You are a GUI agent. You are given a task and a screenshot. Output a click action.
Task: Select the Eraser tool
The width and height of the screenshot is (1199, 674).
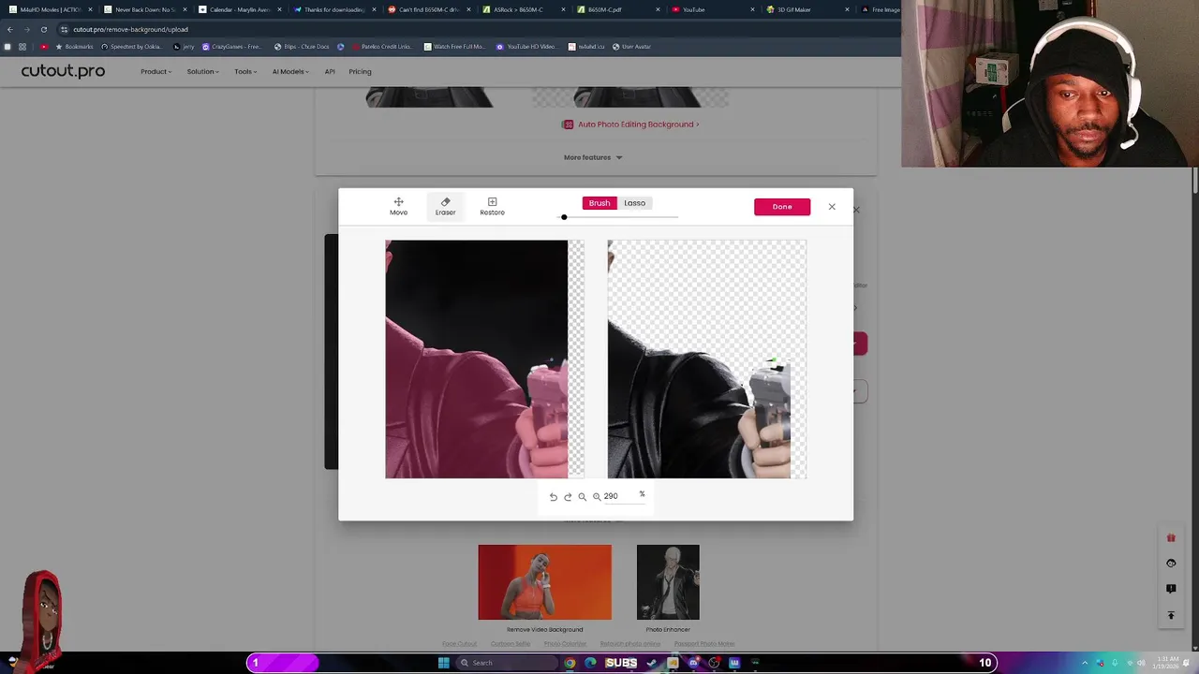click(x=445, y=206)
